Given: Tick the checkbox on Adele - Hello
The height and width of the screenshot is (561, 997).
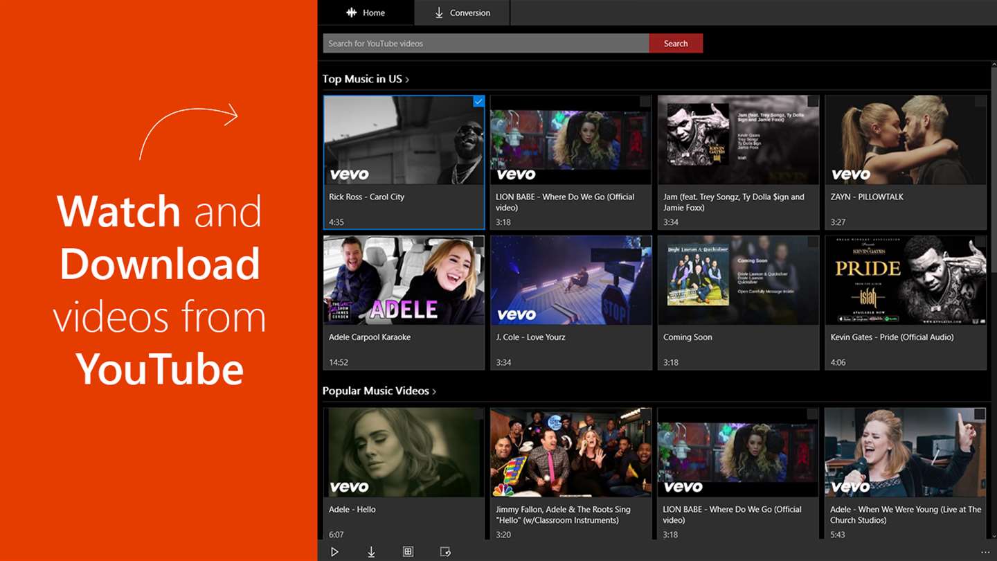Looking at the screenshot, I should tap(478, 414).
